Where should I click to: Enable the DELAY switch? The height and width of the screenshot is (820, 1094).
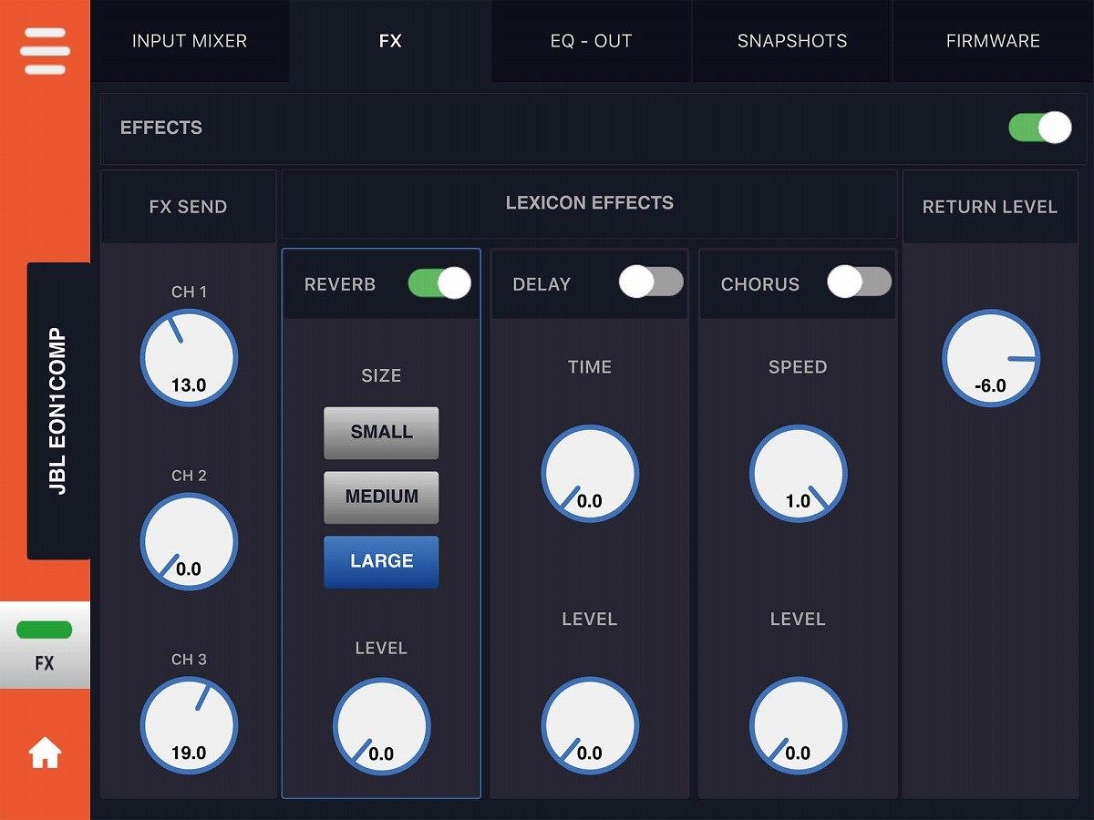[651, 282]
